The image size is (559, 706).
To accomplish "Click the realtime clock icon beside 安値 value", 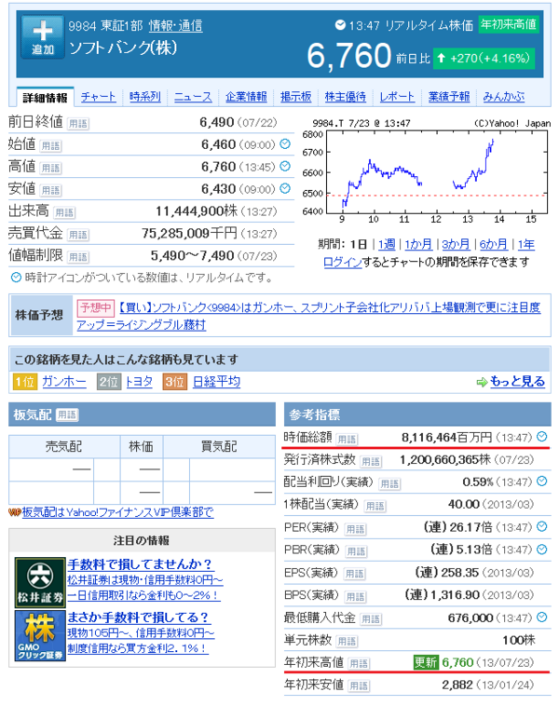I will tap(285, 188).
